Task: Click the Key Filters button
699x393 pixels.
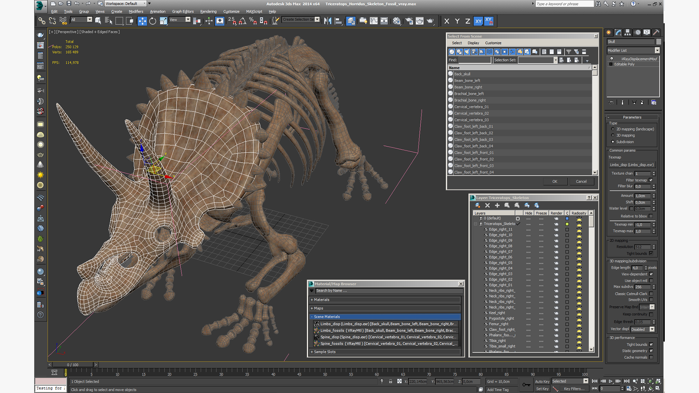Action: (573, 389)
